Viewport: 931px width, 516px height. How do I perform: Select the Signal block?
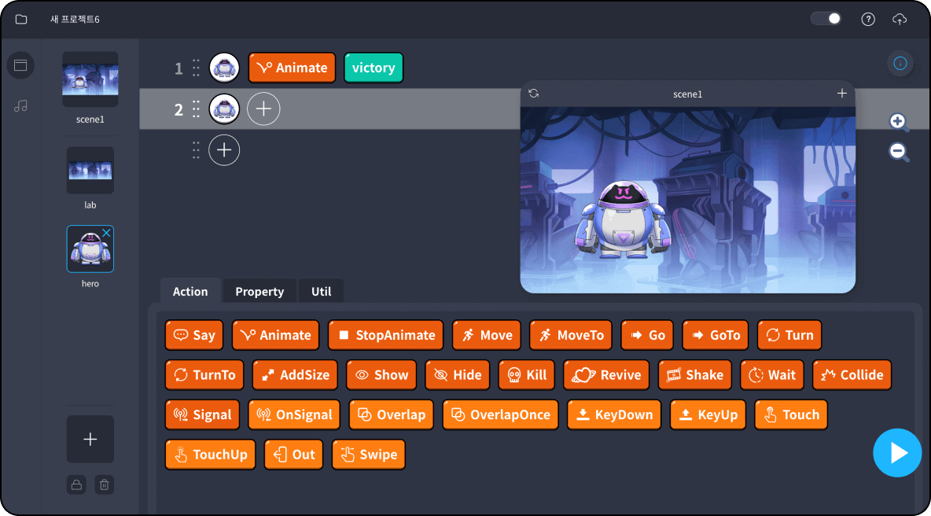tap(202, 415)
